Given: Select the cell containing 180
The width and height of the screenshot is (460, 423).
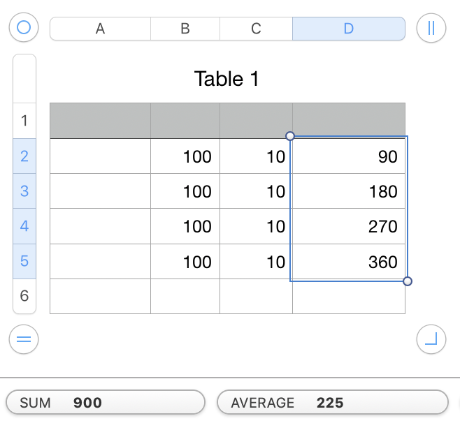Looking at the screenshot, I should pyautogui.click(x=348, y=191).
